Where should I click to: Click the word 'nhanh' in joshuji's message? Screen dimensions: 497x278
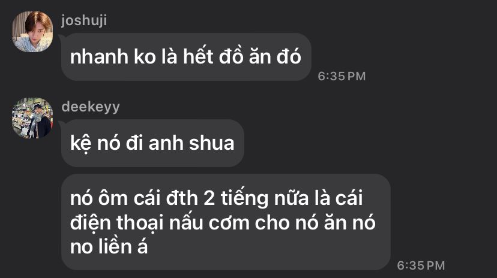point(99,57)
